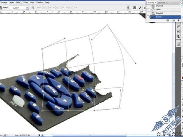The width and height of the screenshot is (183, 137).
Task: Click the warp mesh bottom-right corner point
Action: pyautogui.click(x=120, y=108)
